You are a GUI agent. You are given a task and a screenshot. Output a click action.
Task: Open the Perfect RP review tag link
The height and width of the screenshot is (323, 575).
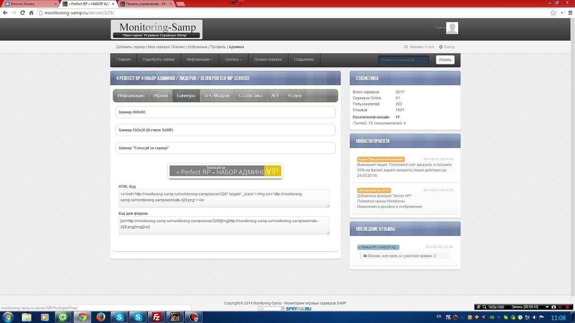378,247
